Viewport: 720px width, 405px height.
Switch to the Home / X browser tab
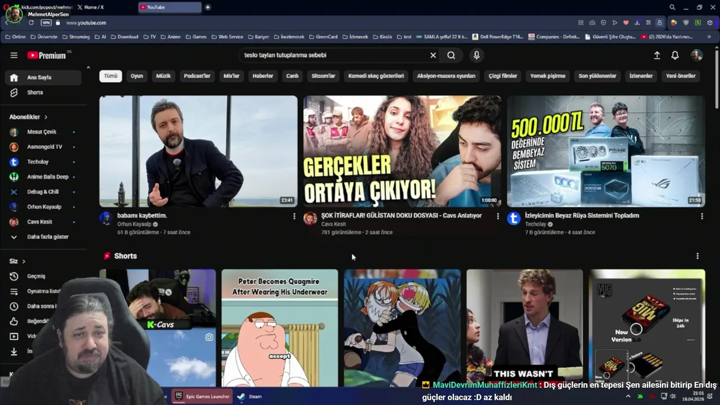tap(94, 7)
